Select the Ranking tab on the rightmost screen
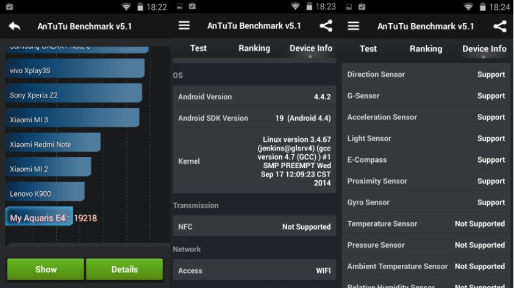The width and height of the screenshot is (514, 288). click(426, 49)
